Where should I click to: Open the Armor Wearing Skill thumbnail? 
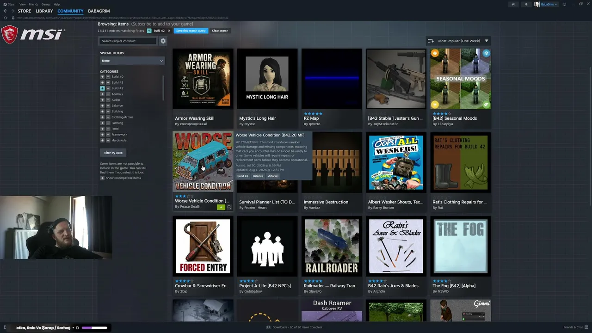pyautogui.click(x=203, y=79)
